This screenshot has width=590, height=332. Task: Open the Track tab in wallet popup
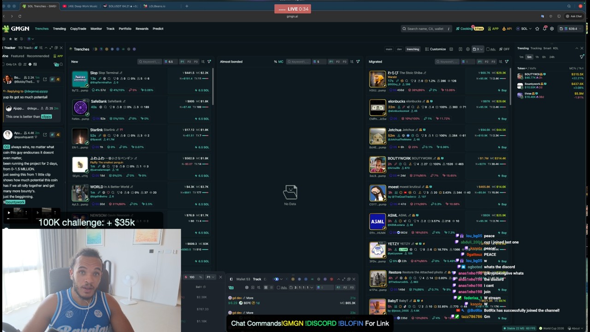pyautogui.click(x=257, y=279)
